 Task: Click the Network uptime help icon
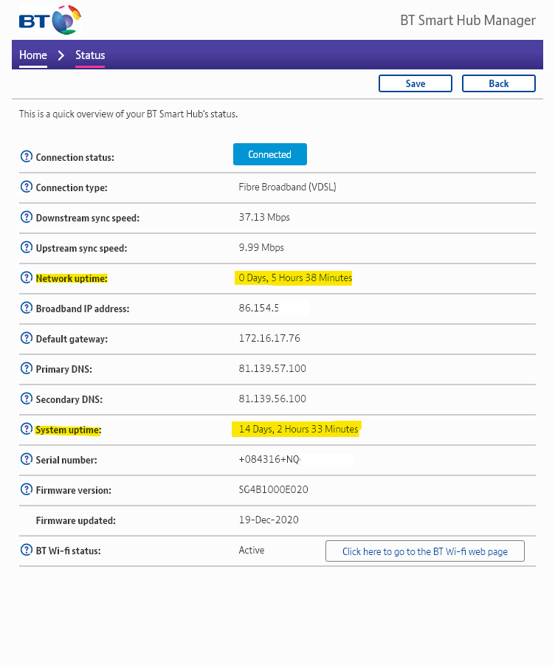point(27,278)
